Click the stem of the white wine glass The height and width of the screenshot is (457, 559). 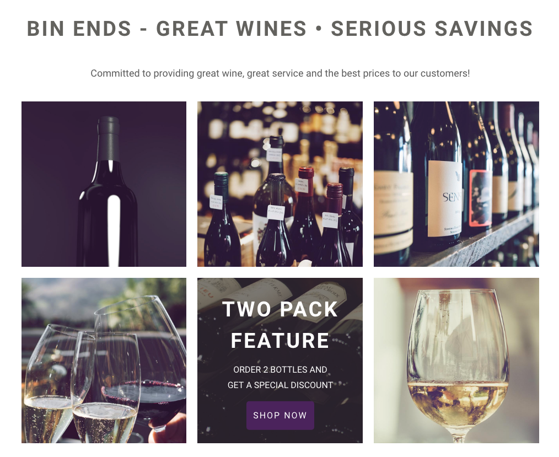point(456,435)
